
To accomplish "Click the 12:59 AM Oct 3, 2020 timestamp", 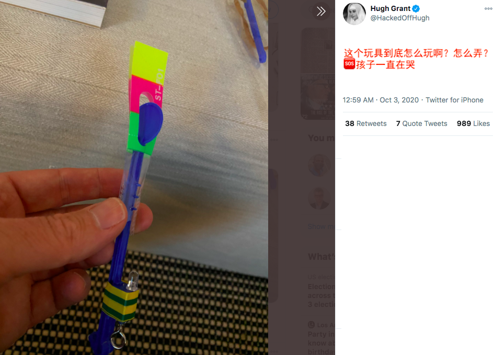I will [x=381, y=100].
